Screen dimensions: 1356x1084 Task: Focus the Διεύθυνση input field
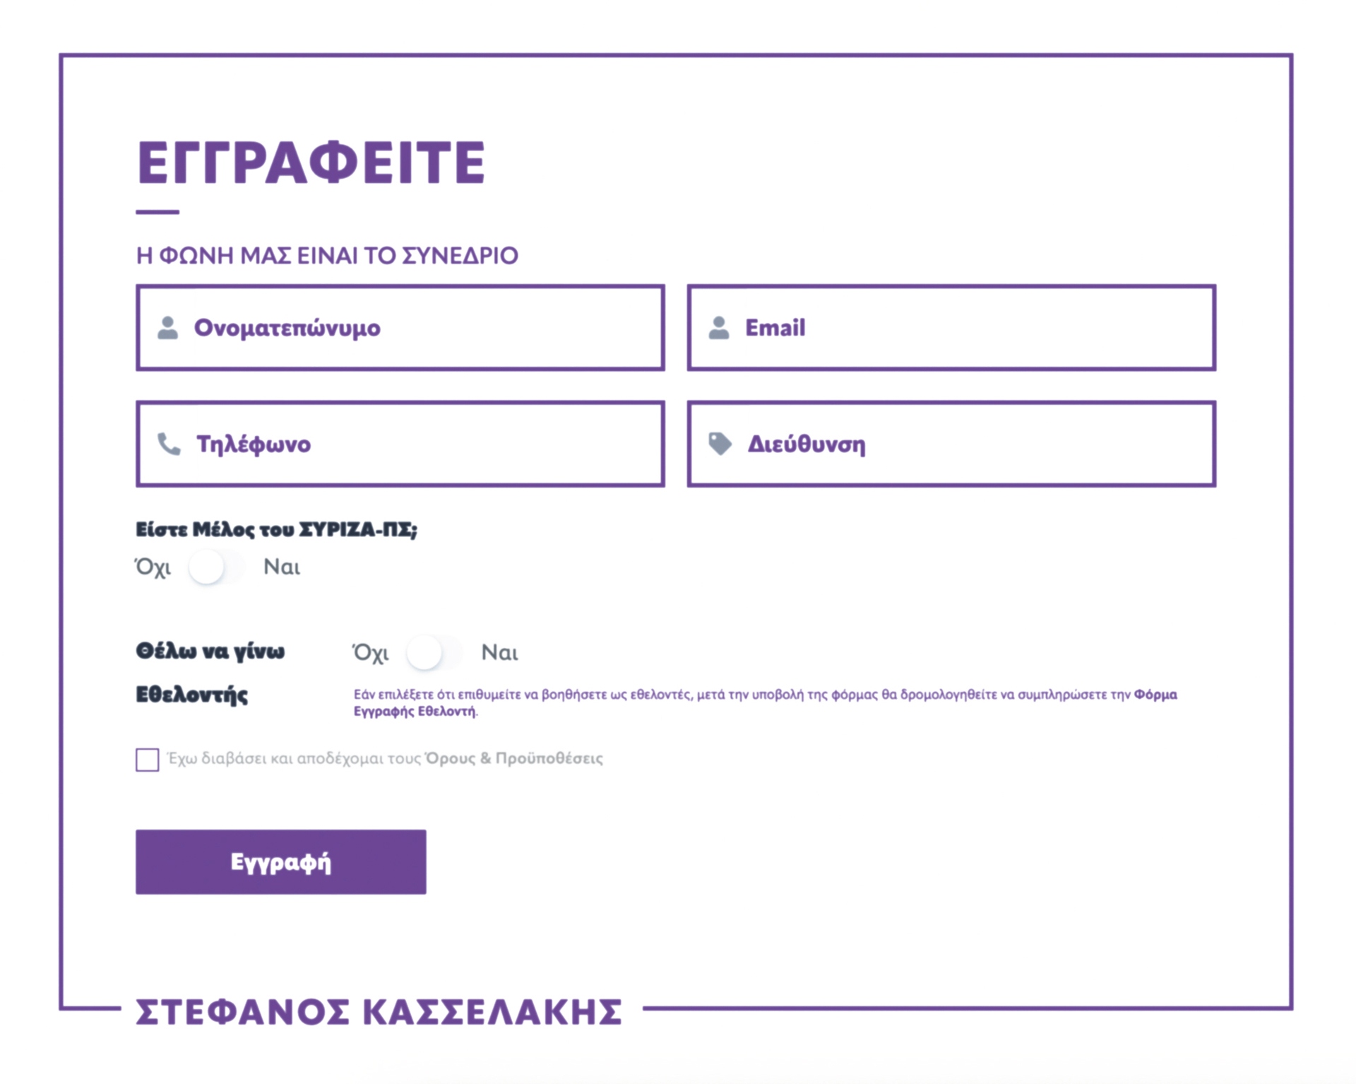pyautogui.click(x=951, y=444)
